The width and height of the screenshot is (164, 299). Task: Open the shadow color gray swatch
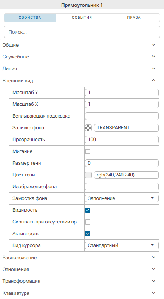click(88, 175)
